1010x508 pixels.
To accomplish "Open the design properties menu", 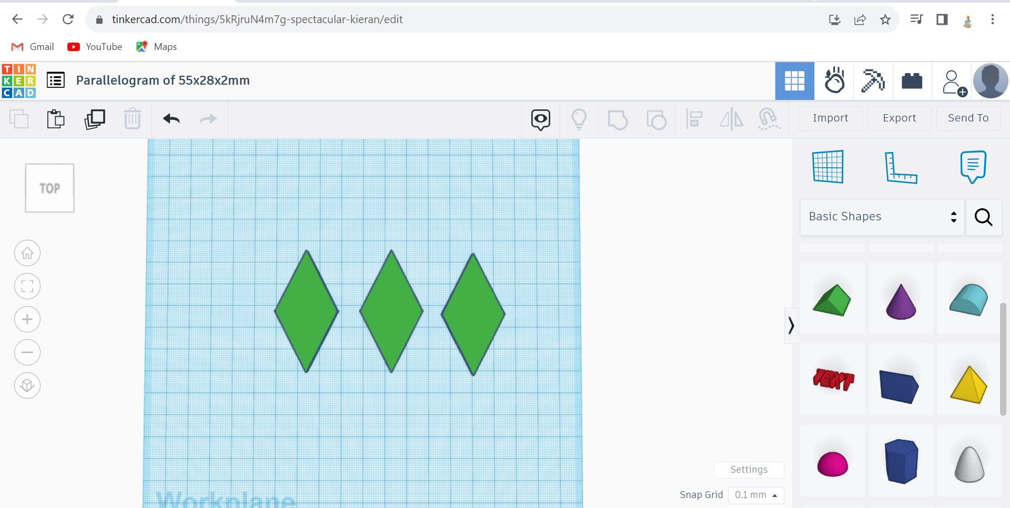I will pyautogui.click(x=55, y=80).
